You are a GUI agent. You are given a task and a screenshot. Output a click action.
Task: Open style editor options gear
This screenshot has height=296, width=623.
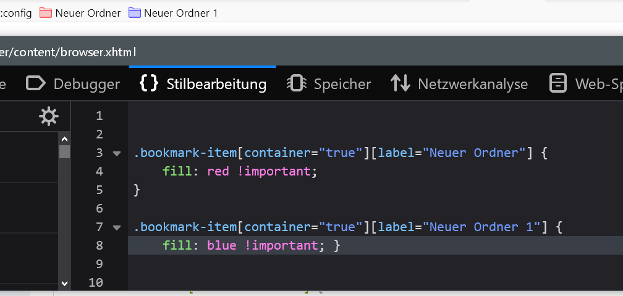(48, 116)
